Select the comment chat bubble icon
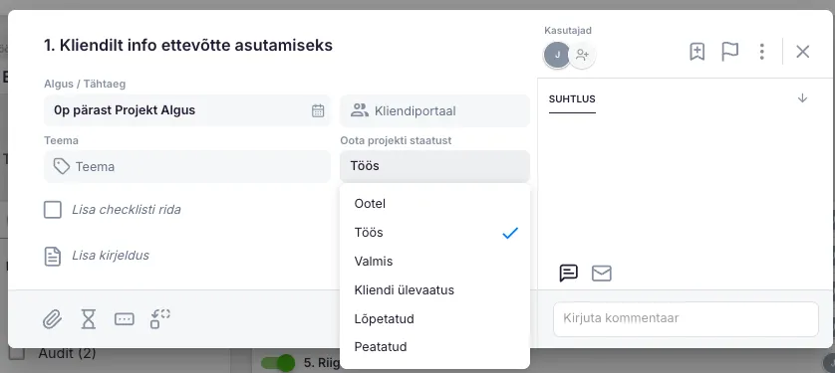Image resolution: width=835 pixels, height=373 pixels. (568, 274)
